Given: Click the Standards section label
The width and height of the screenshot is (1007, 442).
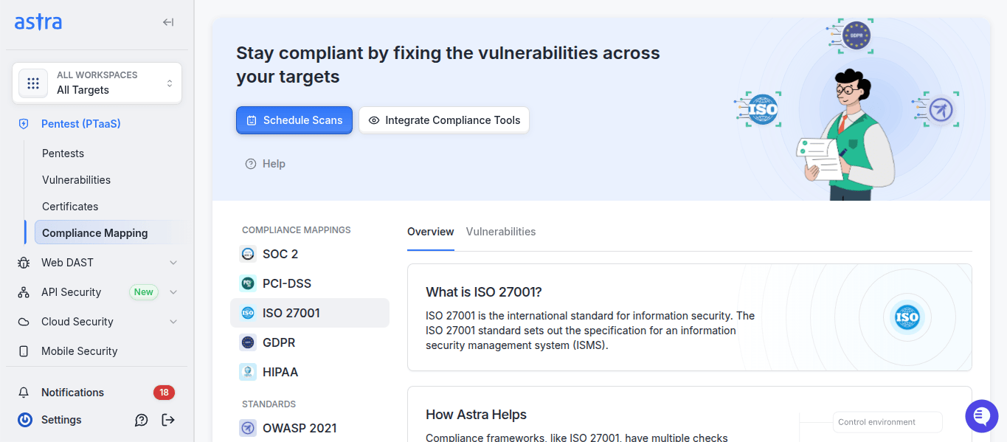Looking at the screenshot, I should 269,404.
